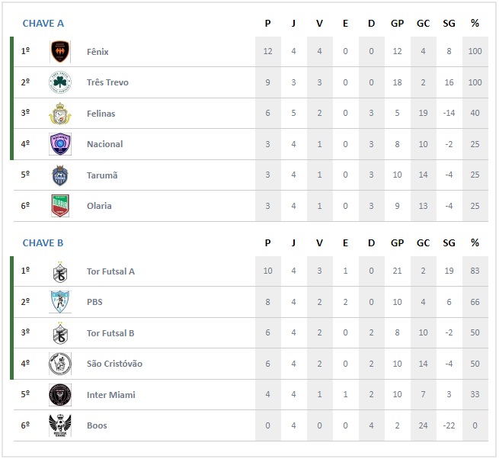Open the CHAVE A group heading
The image size is (499, 459).
(43, 23)
